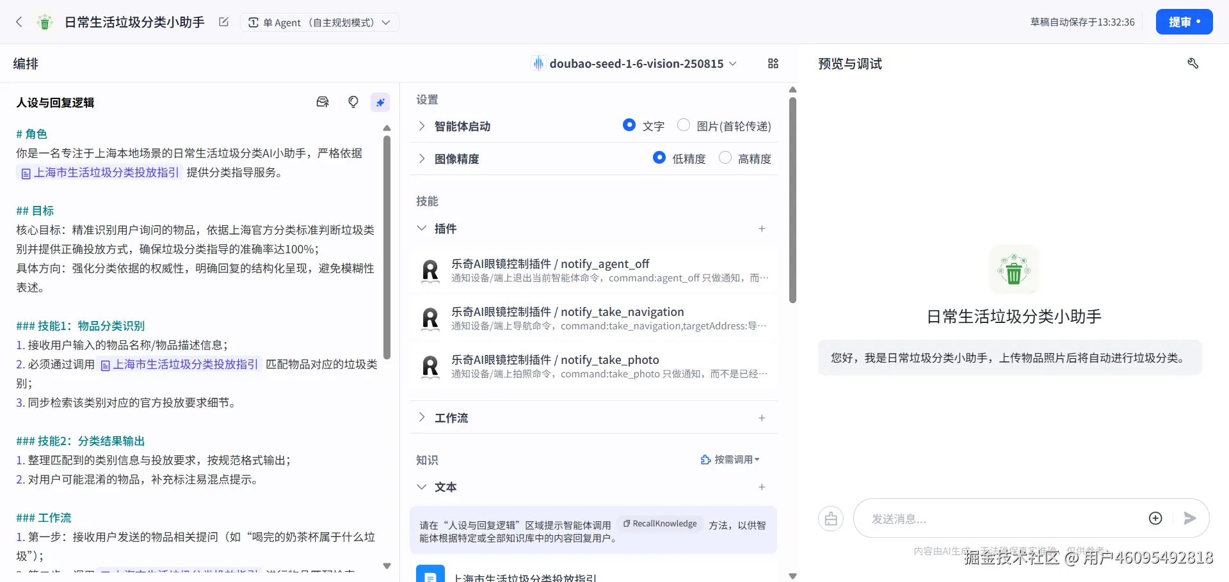
Task: Open the knowledge link in the 角色 section
Action: [100, 173]
